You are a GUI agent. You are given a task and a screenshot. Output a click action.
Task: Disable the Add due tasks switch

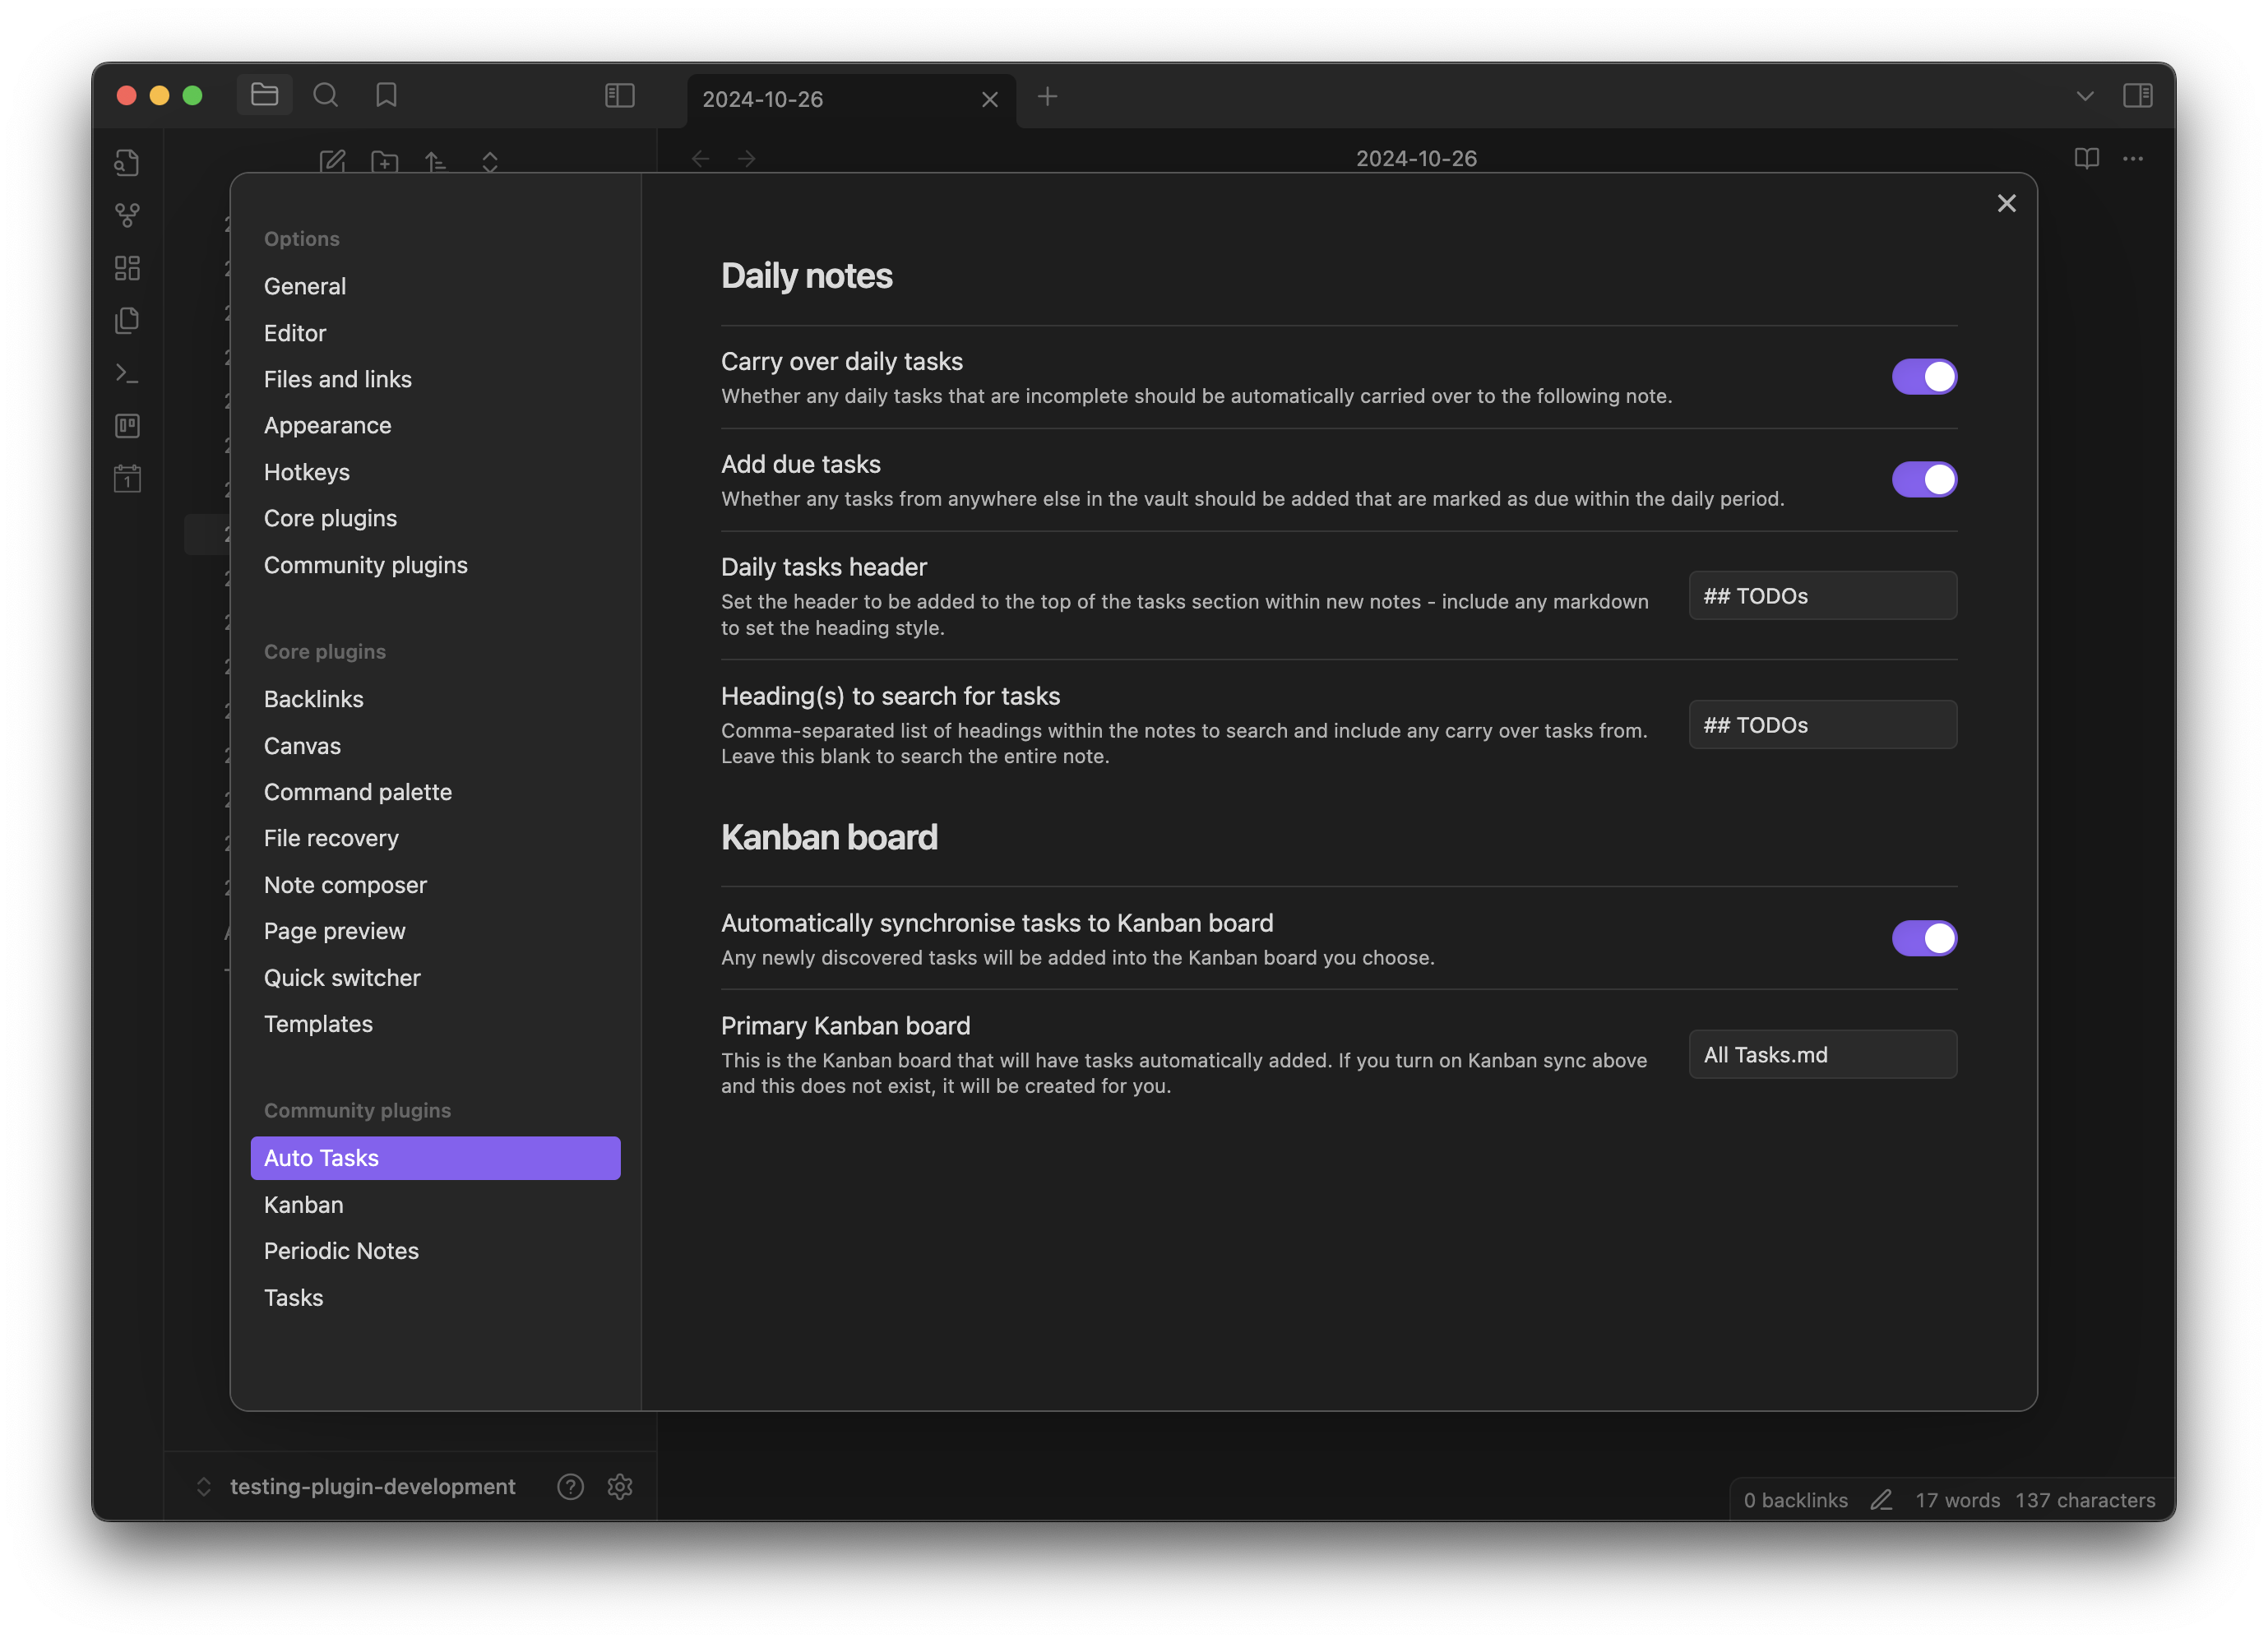pyautogui.click(x=1924, y=479)
